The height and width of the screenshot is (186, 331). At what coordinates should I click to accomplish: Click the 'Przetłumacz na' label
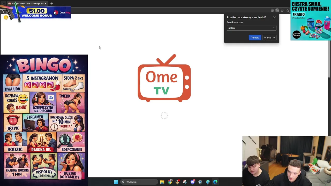point(235,22)
